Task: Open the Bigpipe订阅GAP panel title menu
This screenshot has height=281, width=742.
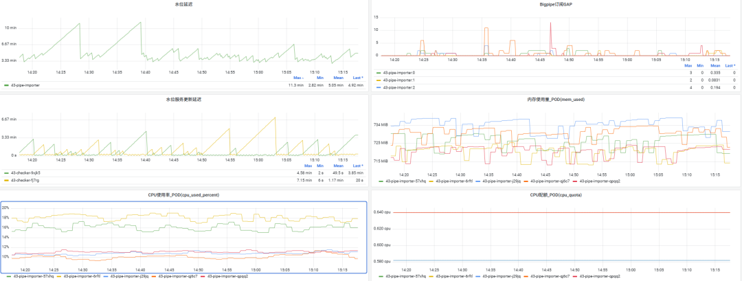Action: (x=556, y=5)
